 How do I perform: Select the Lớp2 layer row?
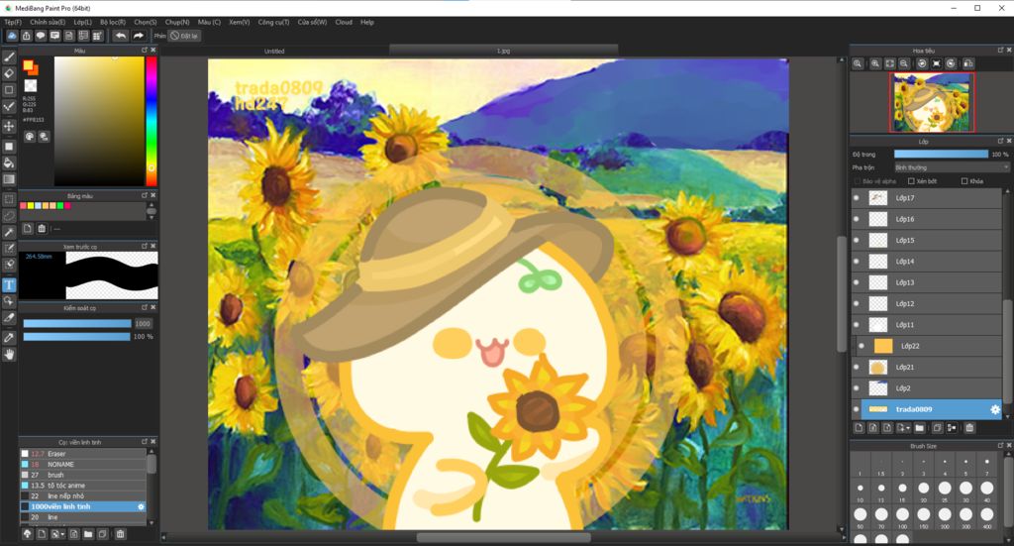click(926, 388)
